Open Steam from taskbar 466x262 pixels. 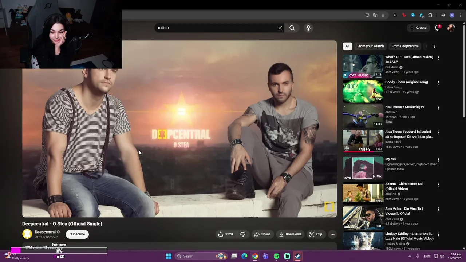pos(297,256)
